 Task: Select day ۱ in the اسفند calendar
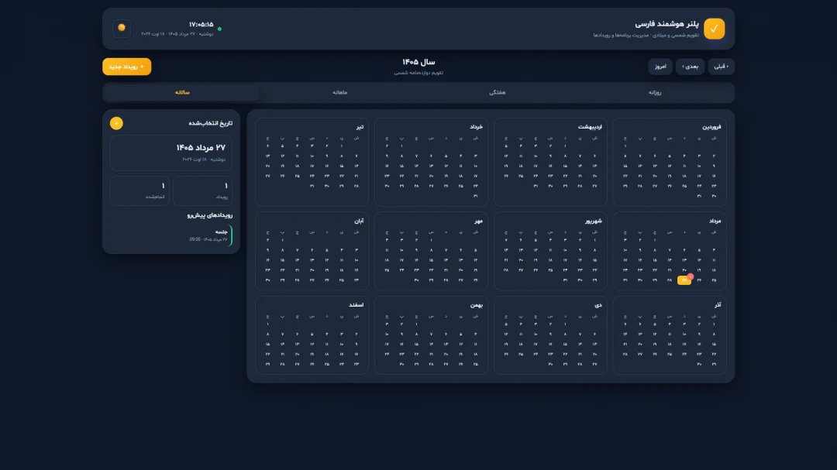point(267,324)
